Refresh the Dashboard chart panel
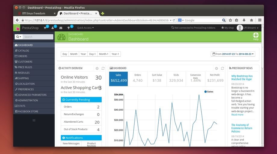Screen dimensions: 277x154 pyautogui.click(x=222, y=68)
